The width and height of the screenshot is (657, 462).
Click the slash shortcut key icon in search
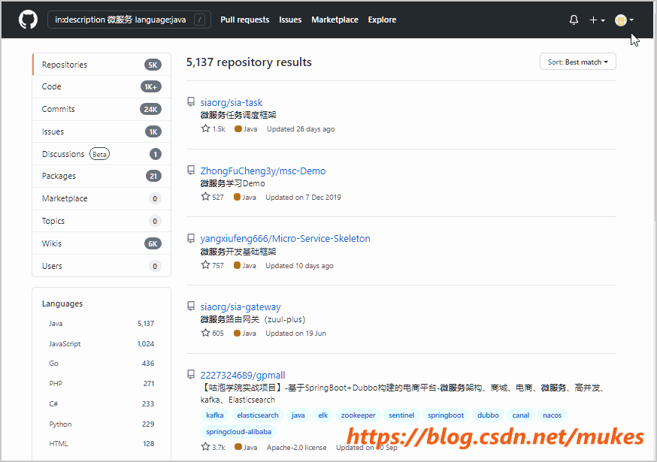(x=199, y=20)
